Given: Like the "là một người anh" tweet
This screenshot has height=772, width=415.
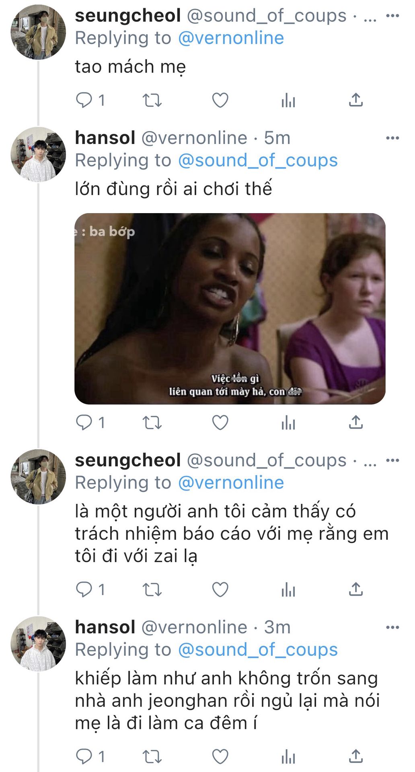Looking at the screenshot, I should (x=220, y=589).
